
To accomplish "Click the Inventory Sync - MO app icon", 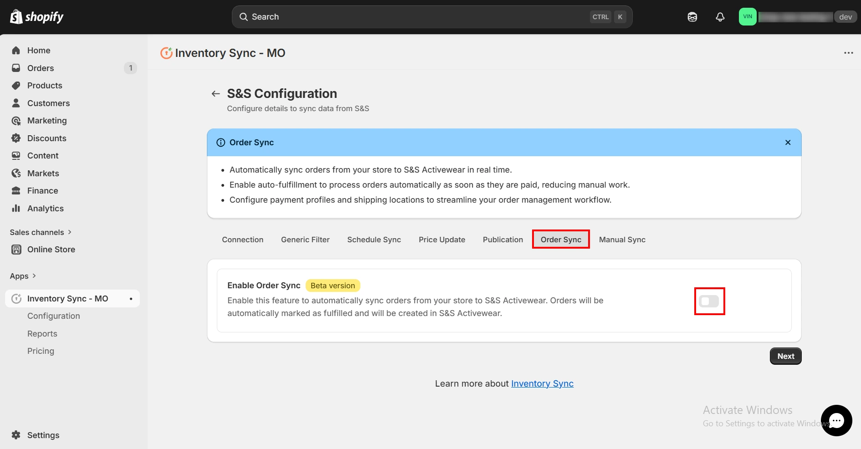I will (16, 298).
